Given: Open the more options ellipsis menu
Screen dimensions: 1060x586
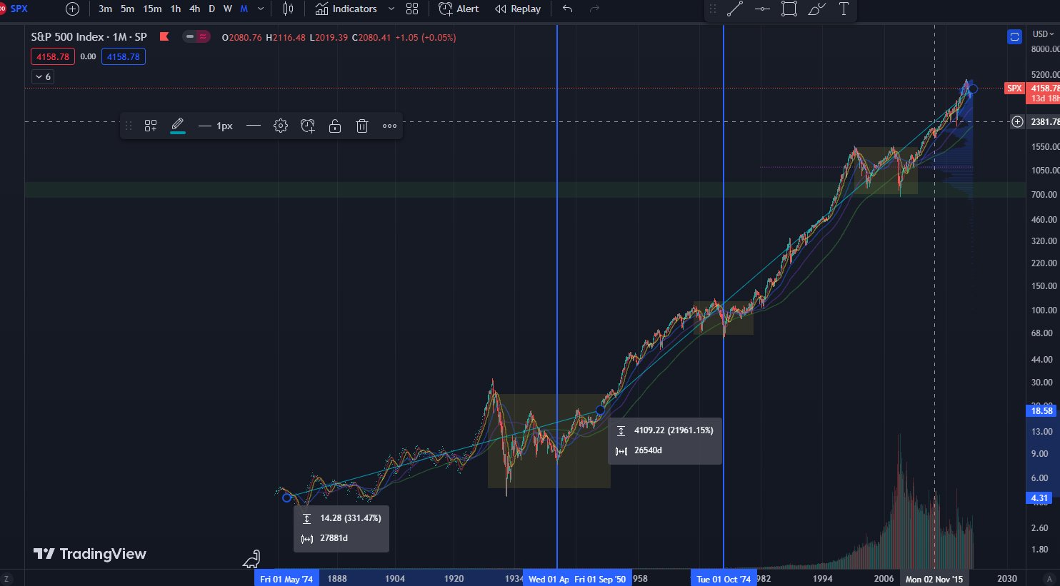Looking at the screenshot, I should (x=389, y=126).
